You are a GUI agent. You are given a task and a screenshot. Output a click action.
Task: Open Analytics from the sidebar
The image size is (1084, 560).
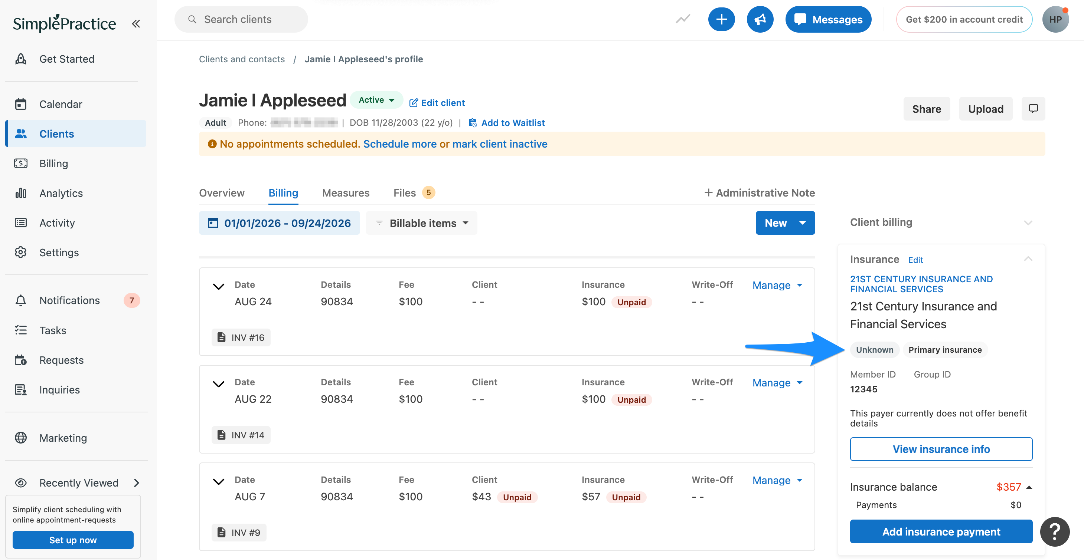[x=76, y=193]
